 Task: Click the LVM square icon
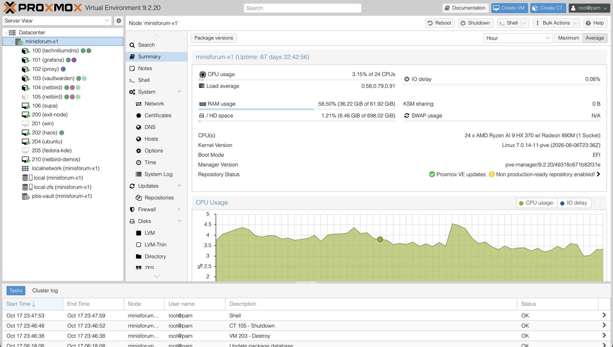[139, 233]
